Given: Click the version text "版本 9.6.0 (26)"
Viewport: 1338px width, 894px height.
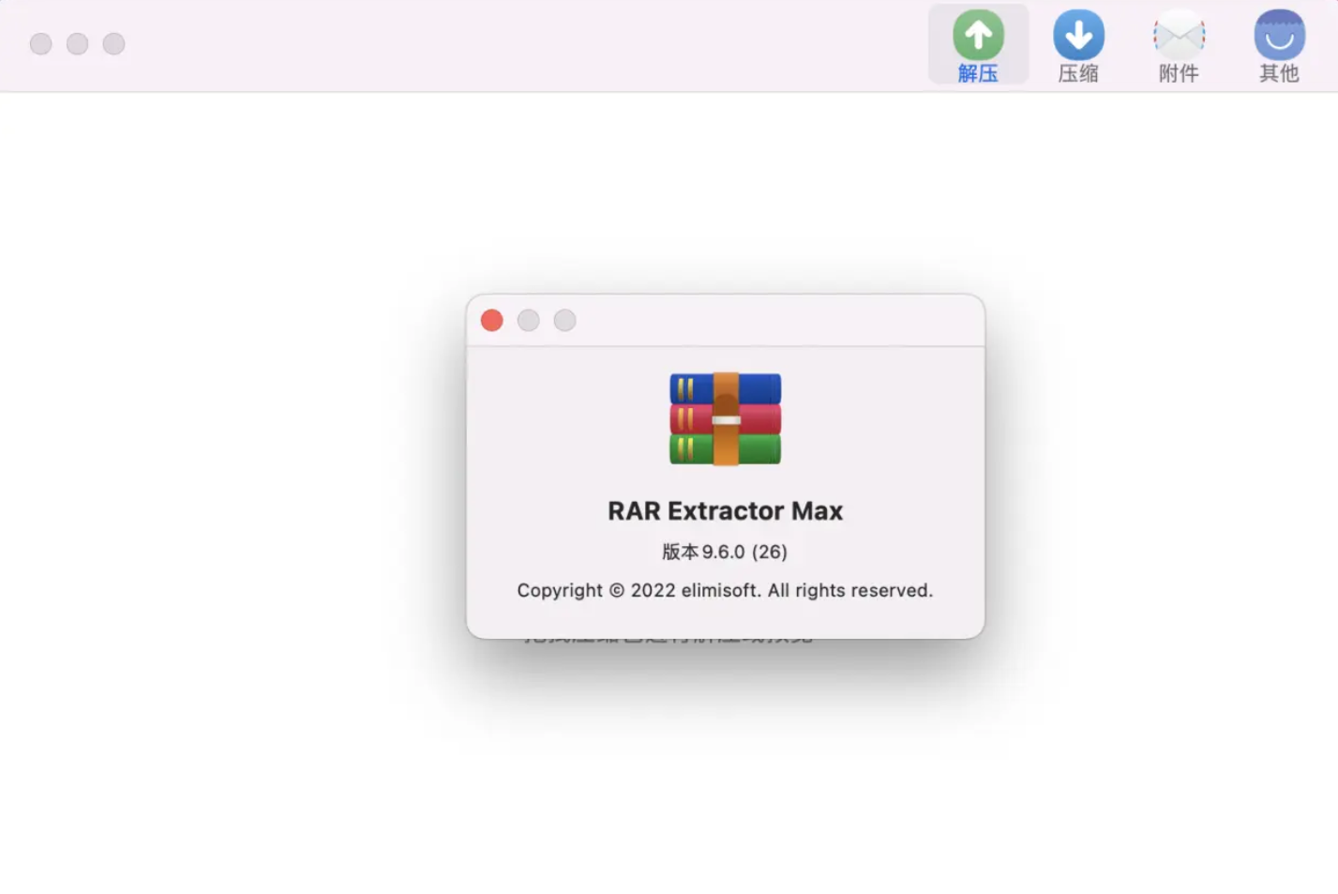Looking at the screenshot, I should click(725, 552).
